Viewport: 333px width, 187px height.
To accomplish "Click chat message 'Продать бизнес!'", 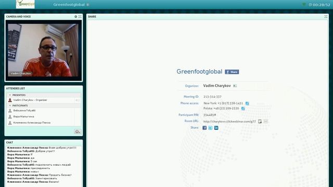I will click(x=60, y=175).
